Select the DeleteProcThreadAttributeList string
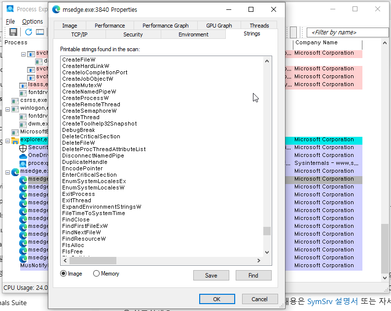The width and height of the screenshot is (391, 311). tap(104, 149)
